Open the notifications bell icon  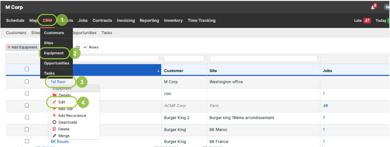pos(372,7)
